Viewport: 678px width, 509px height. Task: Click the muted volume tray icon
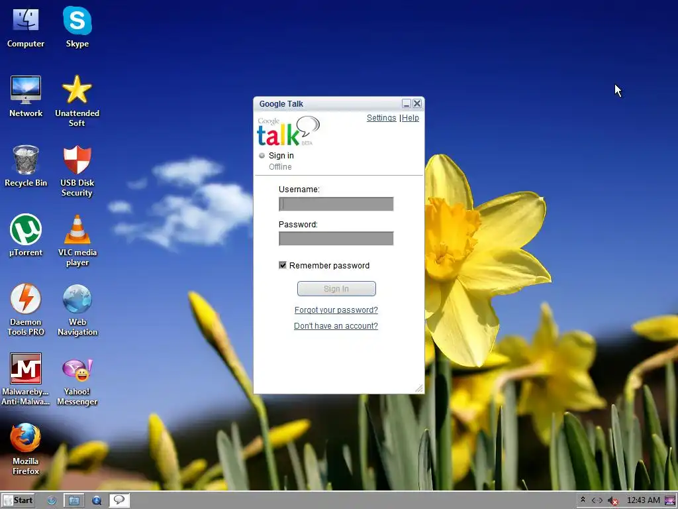point(612,501)
